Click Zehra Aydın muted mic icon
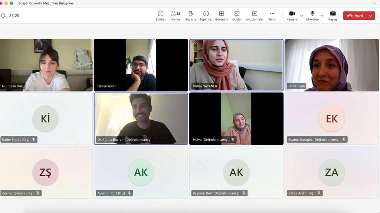Viewport: 380px width, 213px height. tap(319, 193)
